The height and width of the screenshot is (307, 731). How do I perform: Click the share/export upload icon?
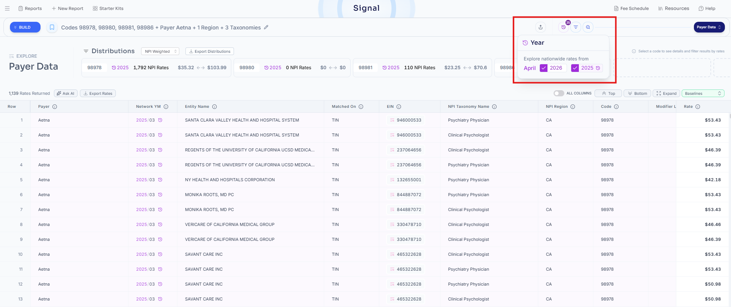click(541, 27)
